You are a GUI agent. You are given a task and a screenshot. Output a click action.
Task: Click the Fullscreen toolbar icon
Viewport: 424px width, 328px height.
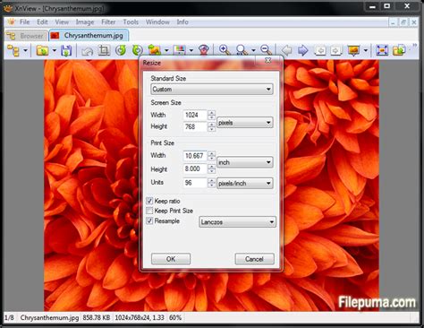[382, 50]
